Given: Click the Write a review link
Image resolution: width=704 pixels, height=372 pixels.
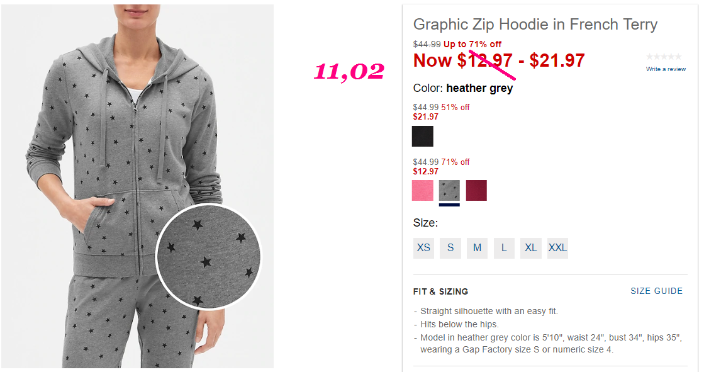Looking at the screenshot, I should (666, 69).
